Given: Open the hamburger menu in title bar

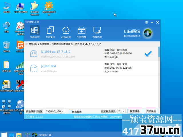Looking at the screenshot, I should 147,22.
